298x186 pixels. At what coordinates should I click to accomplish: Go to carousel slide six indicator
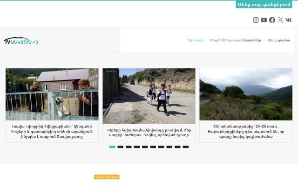153,147
